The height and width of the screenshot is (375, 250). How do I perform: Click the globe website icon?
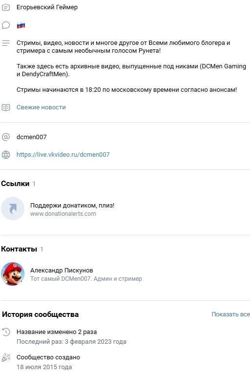pos(6,155)
